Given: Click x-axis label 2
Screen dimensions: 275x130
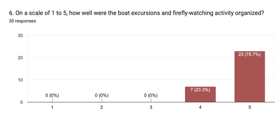Looking at the screenshot, I should coord(102,107).
